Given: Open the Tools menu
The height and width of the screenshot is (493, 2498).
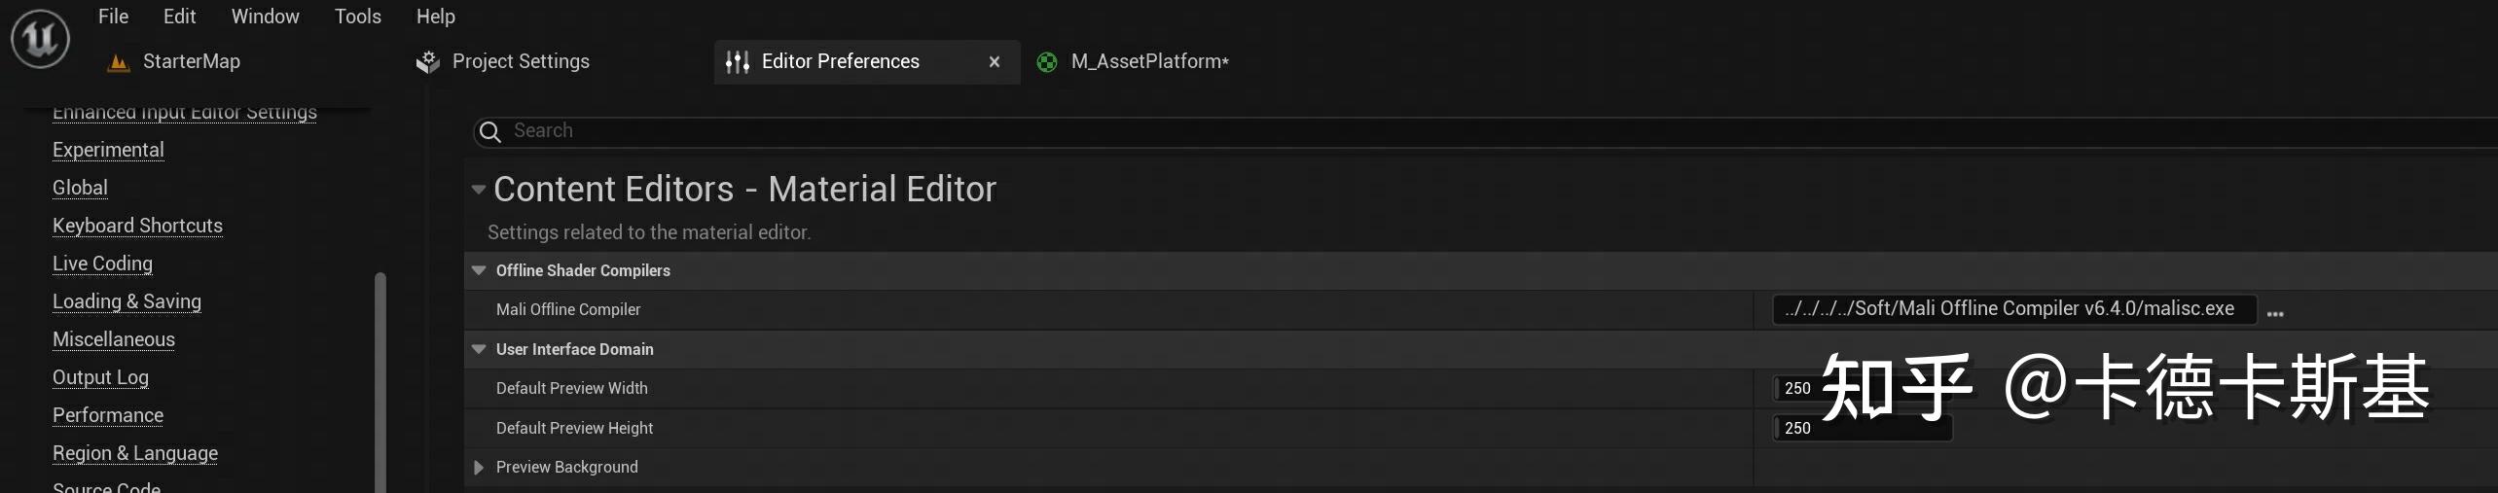Looking at the screenshot, I should click(357, 17).
